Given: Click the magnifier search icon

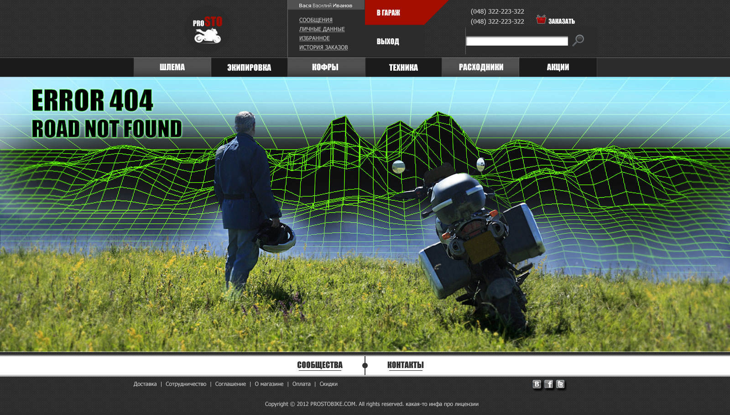Looking at the screenshot, I should tap(578, 40).
